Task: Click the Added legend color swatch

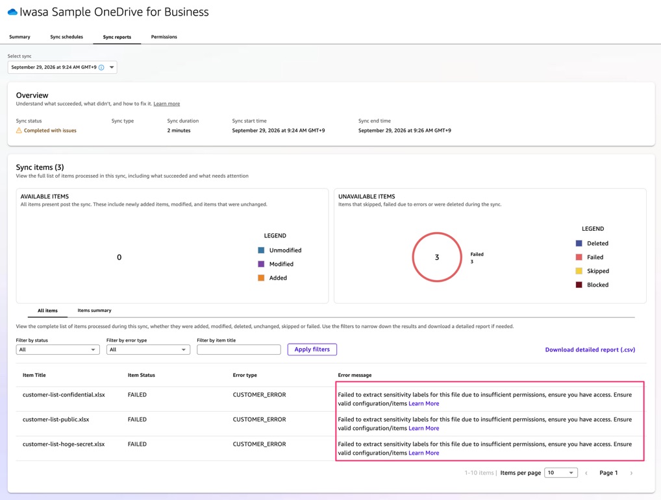Action: 261,278
